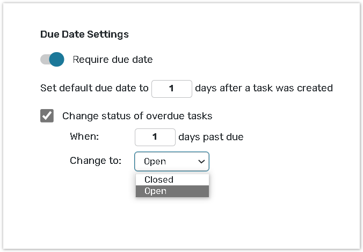
Task: Click the "Require due date" label text
Action: (112, 60)
